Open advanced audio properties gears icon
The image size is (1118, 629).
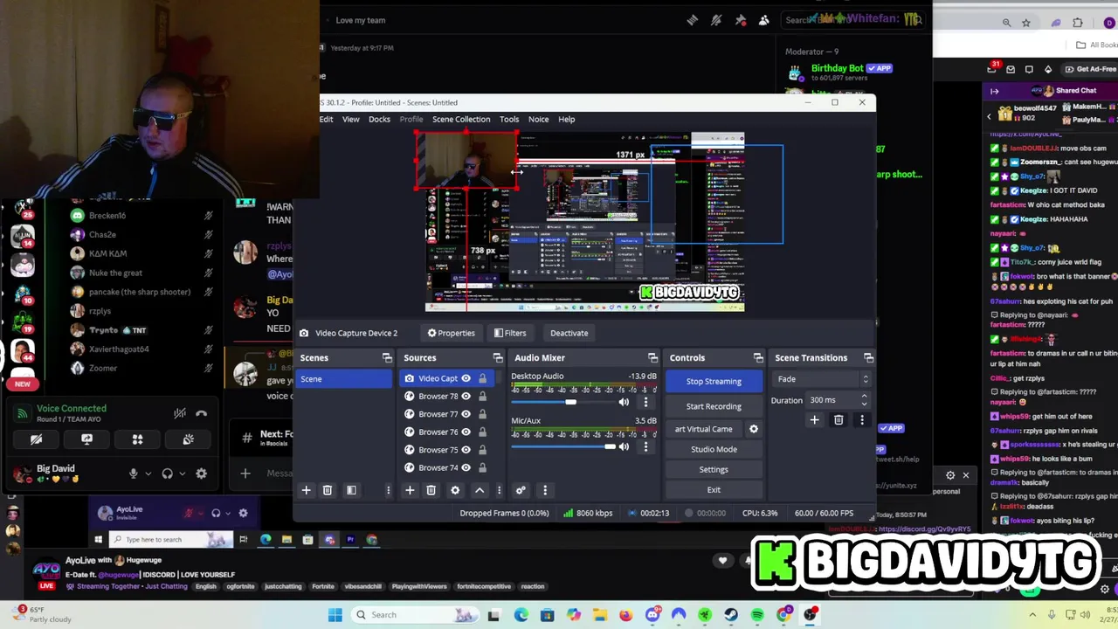click(x=521, y=490)
